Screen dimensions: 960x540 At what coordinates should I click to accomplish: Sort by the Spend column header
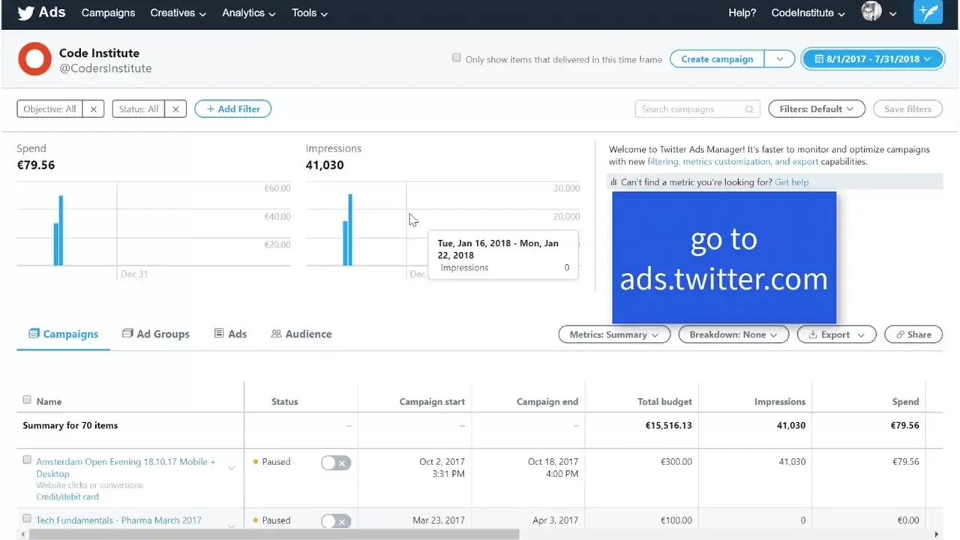905,401
